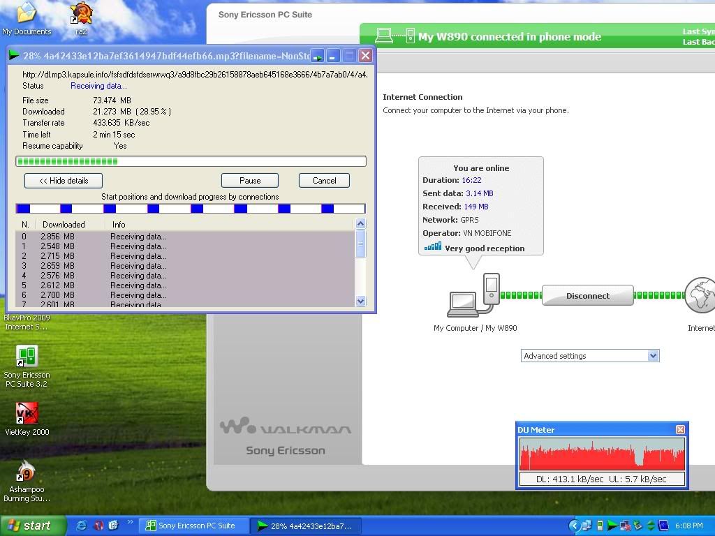This screenshot has height=536, width=715.
Task: Pause the download
Action: (x=250, y=181)
